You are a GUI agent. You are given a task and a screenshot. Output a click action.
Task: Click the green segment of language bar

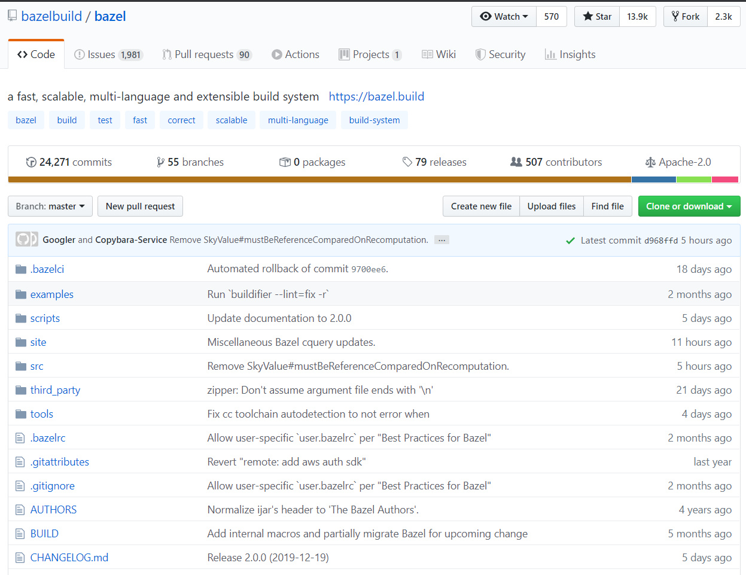(x=693, y=180)
